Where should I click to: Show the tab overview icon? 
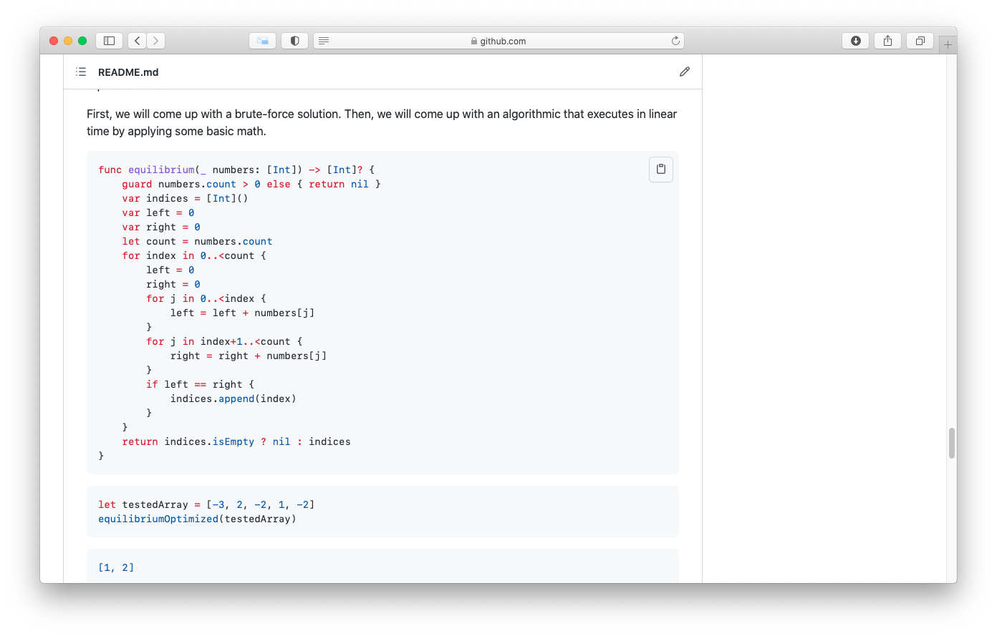click(x=920, y=41)
